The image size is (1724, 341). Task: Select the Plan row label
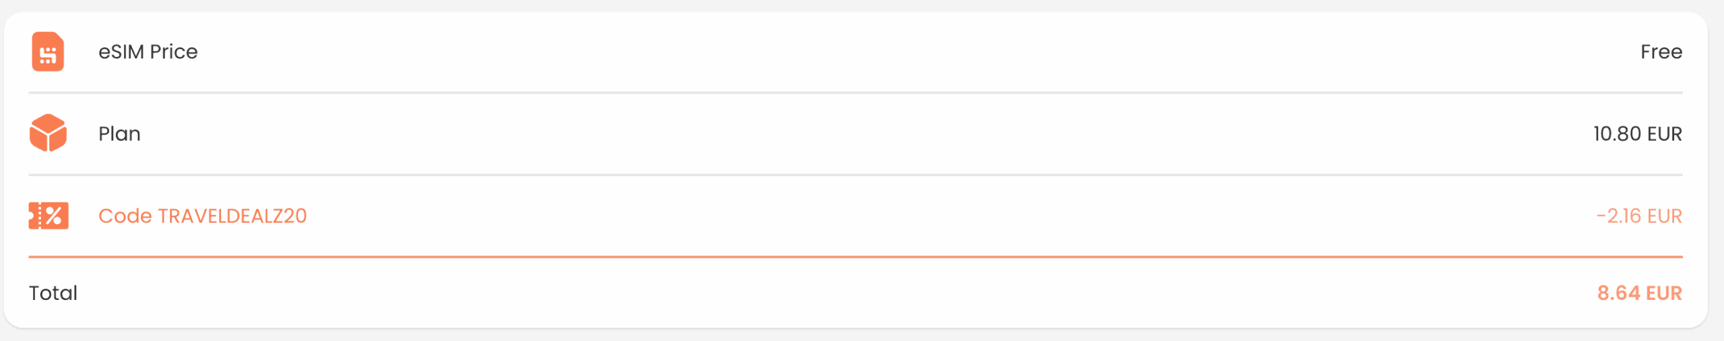point(119,134)
